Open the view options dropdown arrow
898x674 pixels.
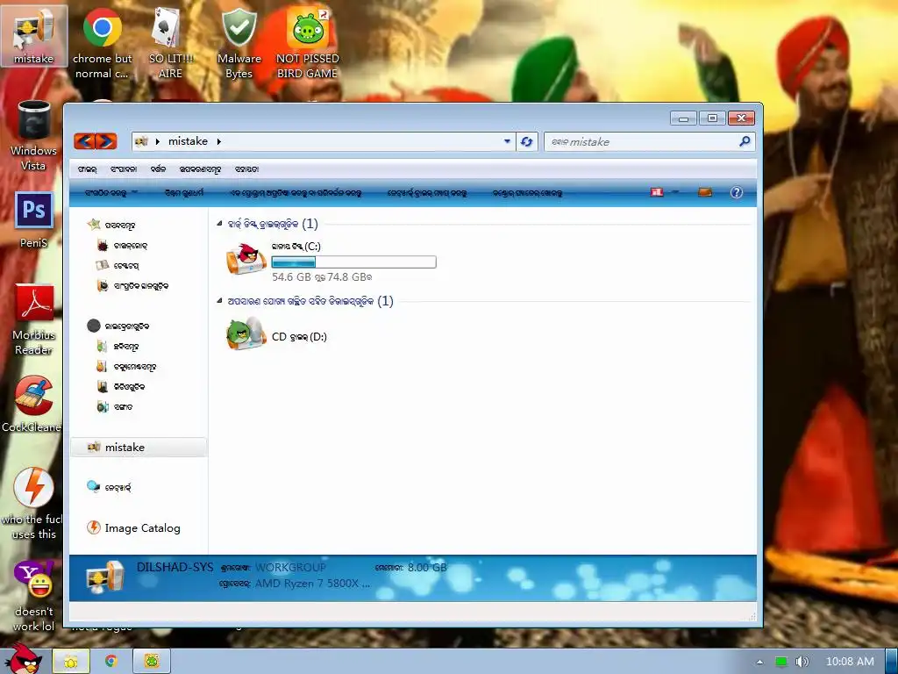point(675,192)
